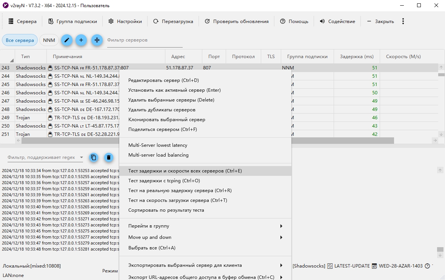This screenshot has height=280, width=445.
Task: Open the Серверы menu in toolbar
Action: (x=22, y=22)
